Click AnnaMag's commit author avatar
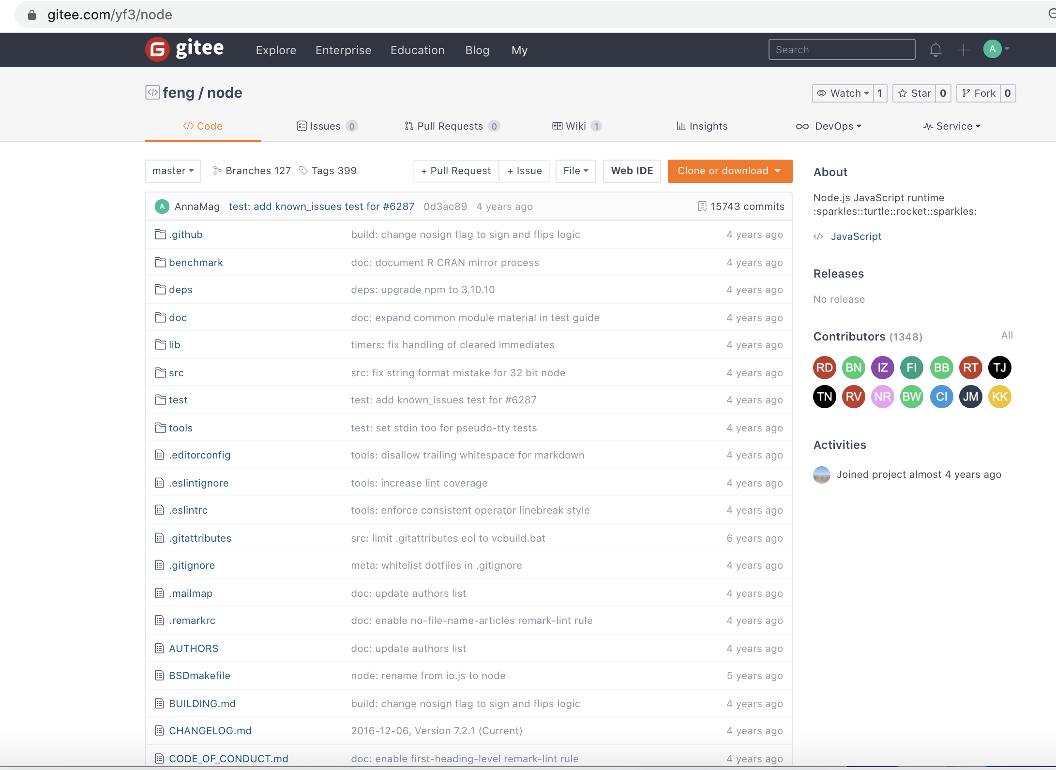 162,207
